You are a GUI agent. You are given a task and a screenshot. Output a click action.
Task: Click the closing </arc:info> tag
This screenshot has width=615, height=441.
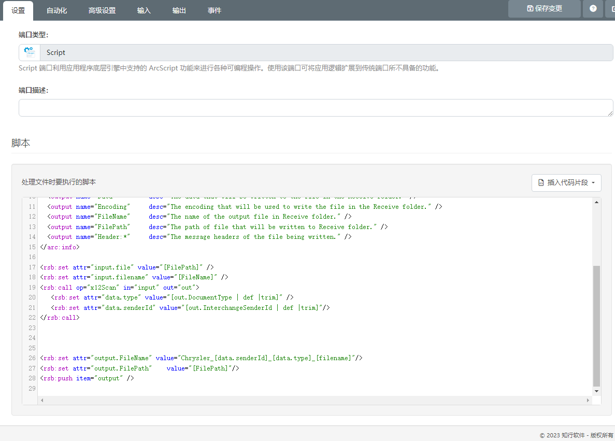[60, 247]
